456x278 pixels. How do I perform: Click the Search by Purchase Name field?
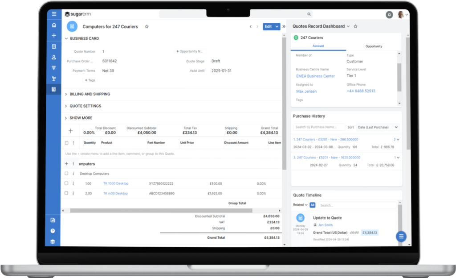319,127
